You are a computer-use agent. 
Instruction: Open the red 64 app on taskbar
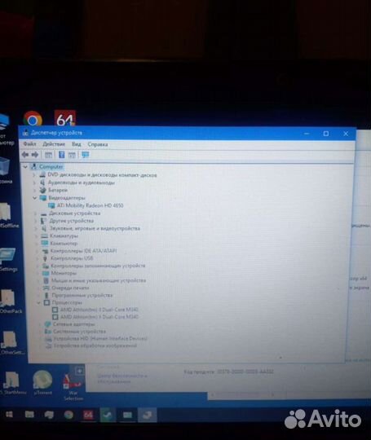click(88, 415)
